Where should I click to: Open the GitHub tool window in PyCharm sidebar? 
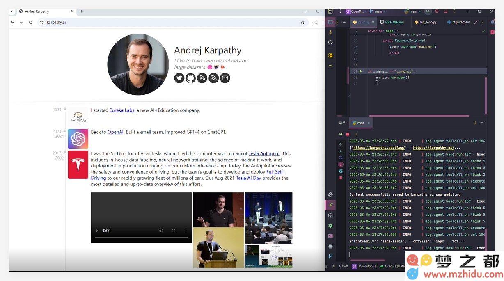[x=330, y=42]
